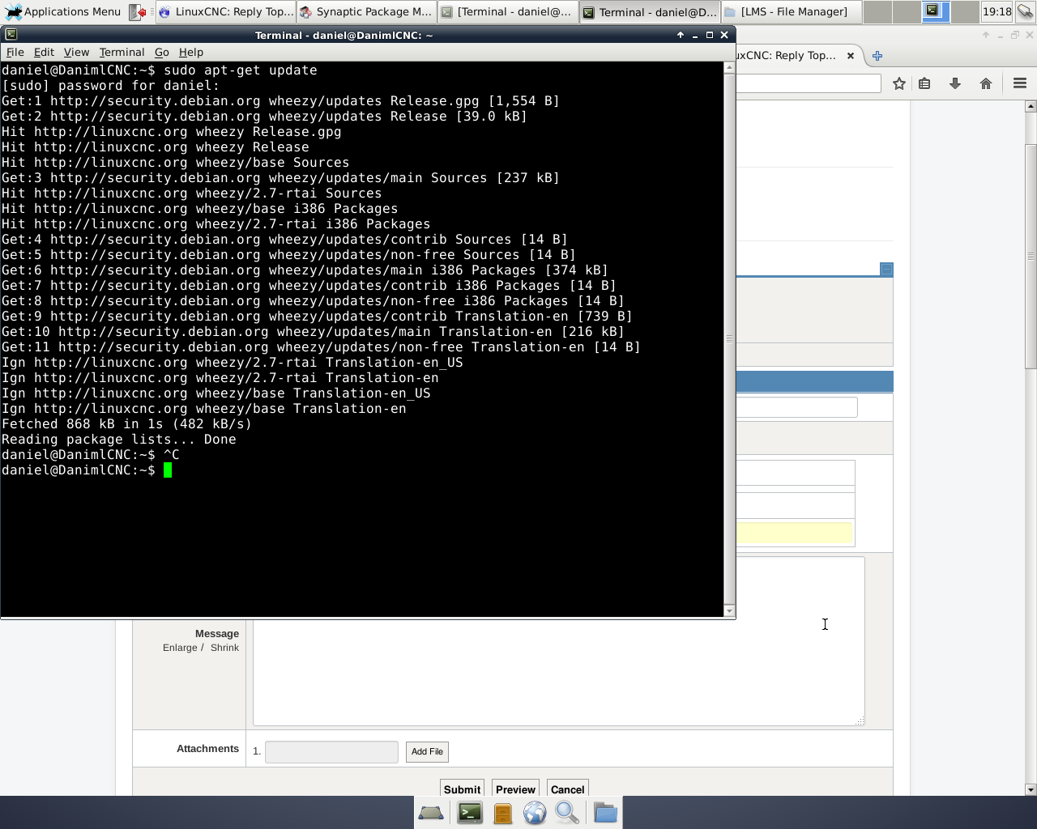Open browser hamburger menu
The height and width of the screenshot is (829, 1037).
[x=1020, y=83]
